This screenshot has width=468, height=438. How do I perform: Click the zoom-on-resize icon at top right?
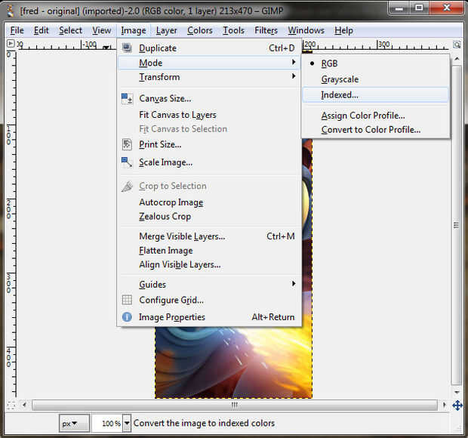click(457, 45)
